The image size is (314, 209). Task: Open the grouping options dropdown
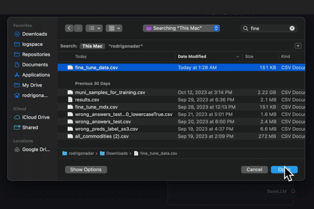point(114,28)
